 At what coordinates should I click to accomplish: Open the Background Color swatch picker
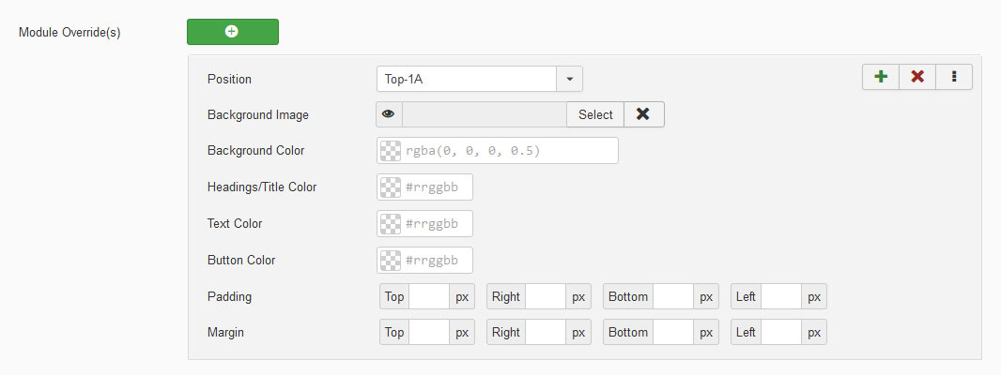(391, 151)
